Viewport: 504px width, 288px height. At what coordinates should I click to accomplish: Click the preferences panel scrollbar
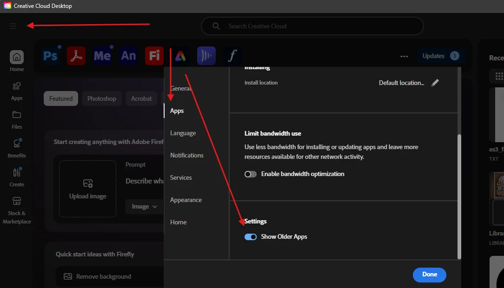[459, 196]
